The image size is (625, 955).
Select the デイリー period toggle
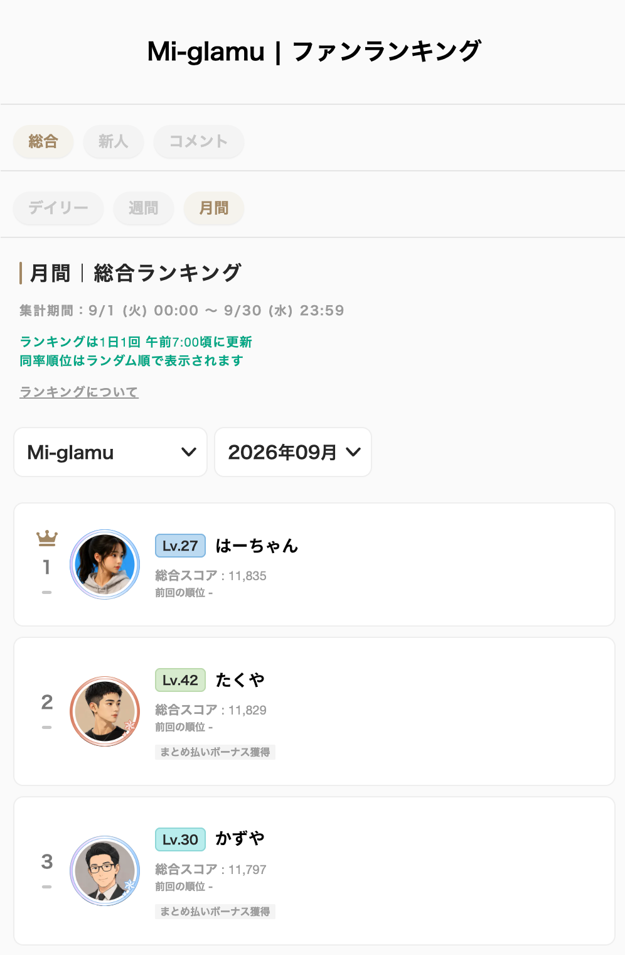pyautogui.click(x=58, y=208)
